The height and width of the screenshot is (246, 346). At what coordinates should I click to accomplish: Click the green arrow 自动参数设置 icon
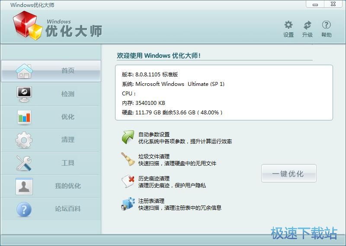tap(128, 137)
